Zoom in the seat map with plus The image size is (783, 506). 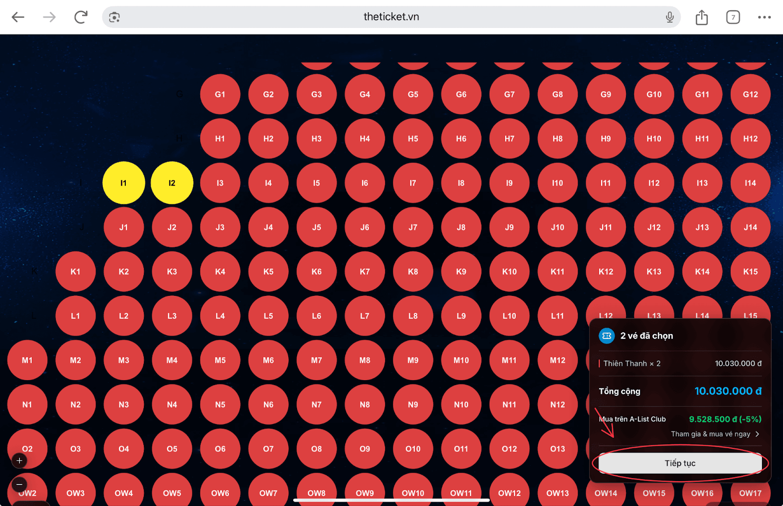pos(19,460)
